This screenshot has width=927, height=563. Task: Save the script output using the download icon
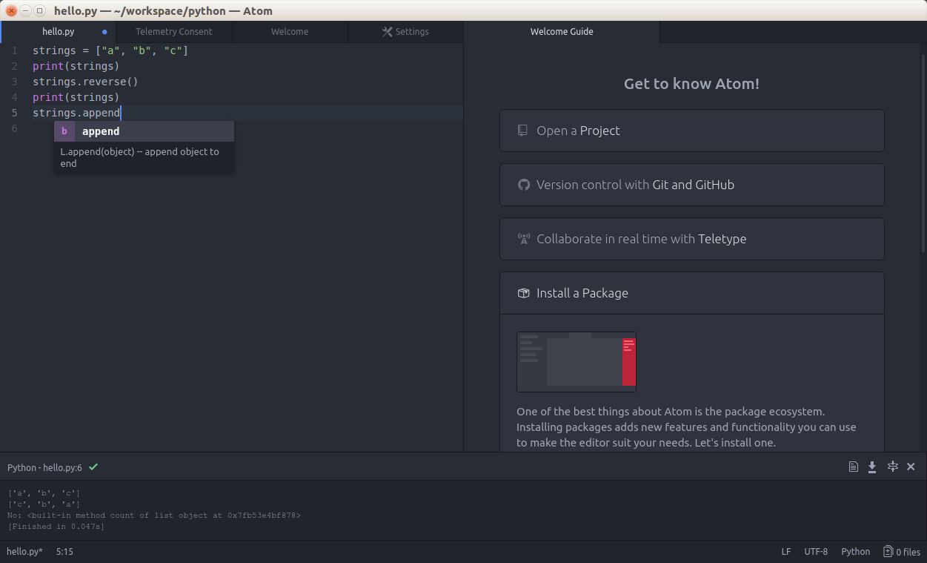coord(872,467)
